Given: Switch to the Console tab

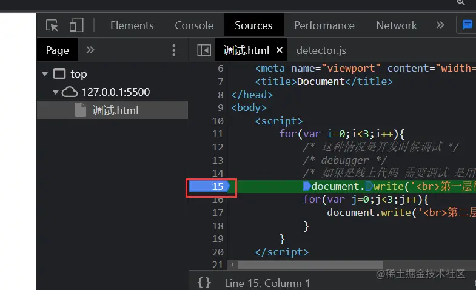Looking at the screenshot, I should pyautogui.click(x=194, y=25).
